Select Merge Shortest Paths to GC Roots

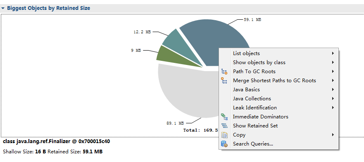(278, 81)
